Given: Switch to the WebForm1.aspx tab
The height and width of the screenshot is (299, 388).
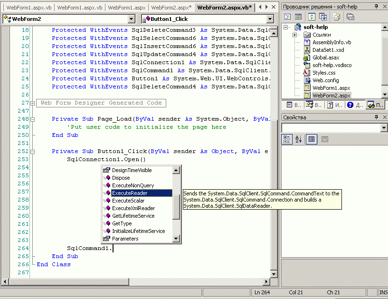Looking at the screenshot, I should coord(126,8).
